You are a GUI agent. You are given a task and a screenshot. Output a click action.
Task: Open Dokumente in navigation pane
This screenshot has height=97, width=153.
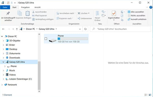(x=15, y=54)
